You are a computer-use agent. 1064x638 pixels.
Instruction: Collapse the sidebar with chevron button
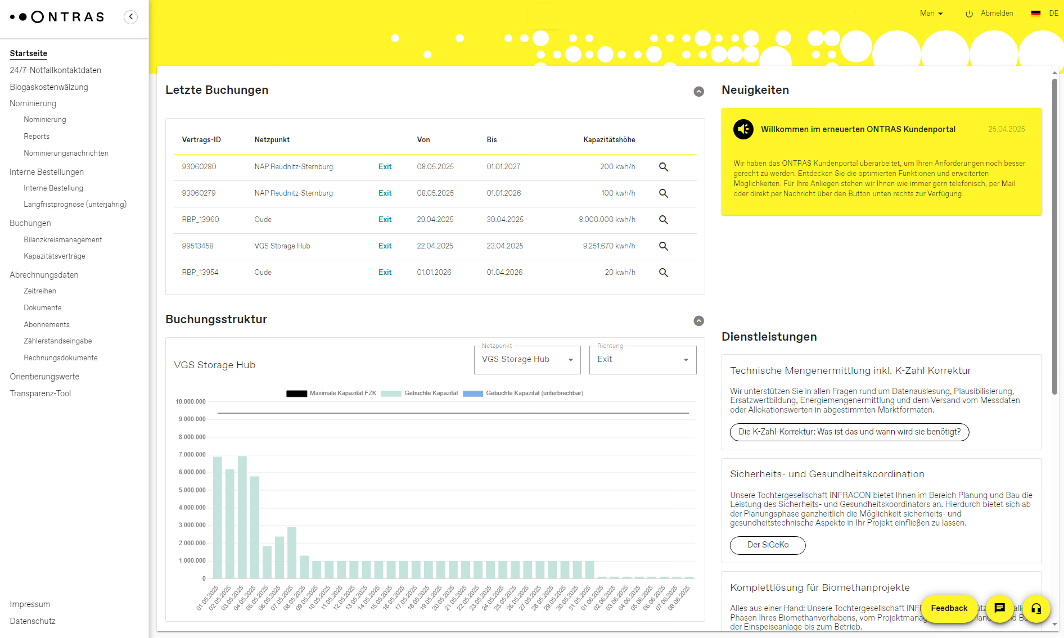point(130,17)
